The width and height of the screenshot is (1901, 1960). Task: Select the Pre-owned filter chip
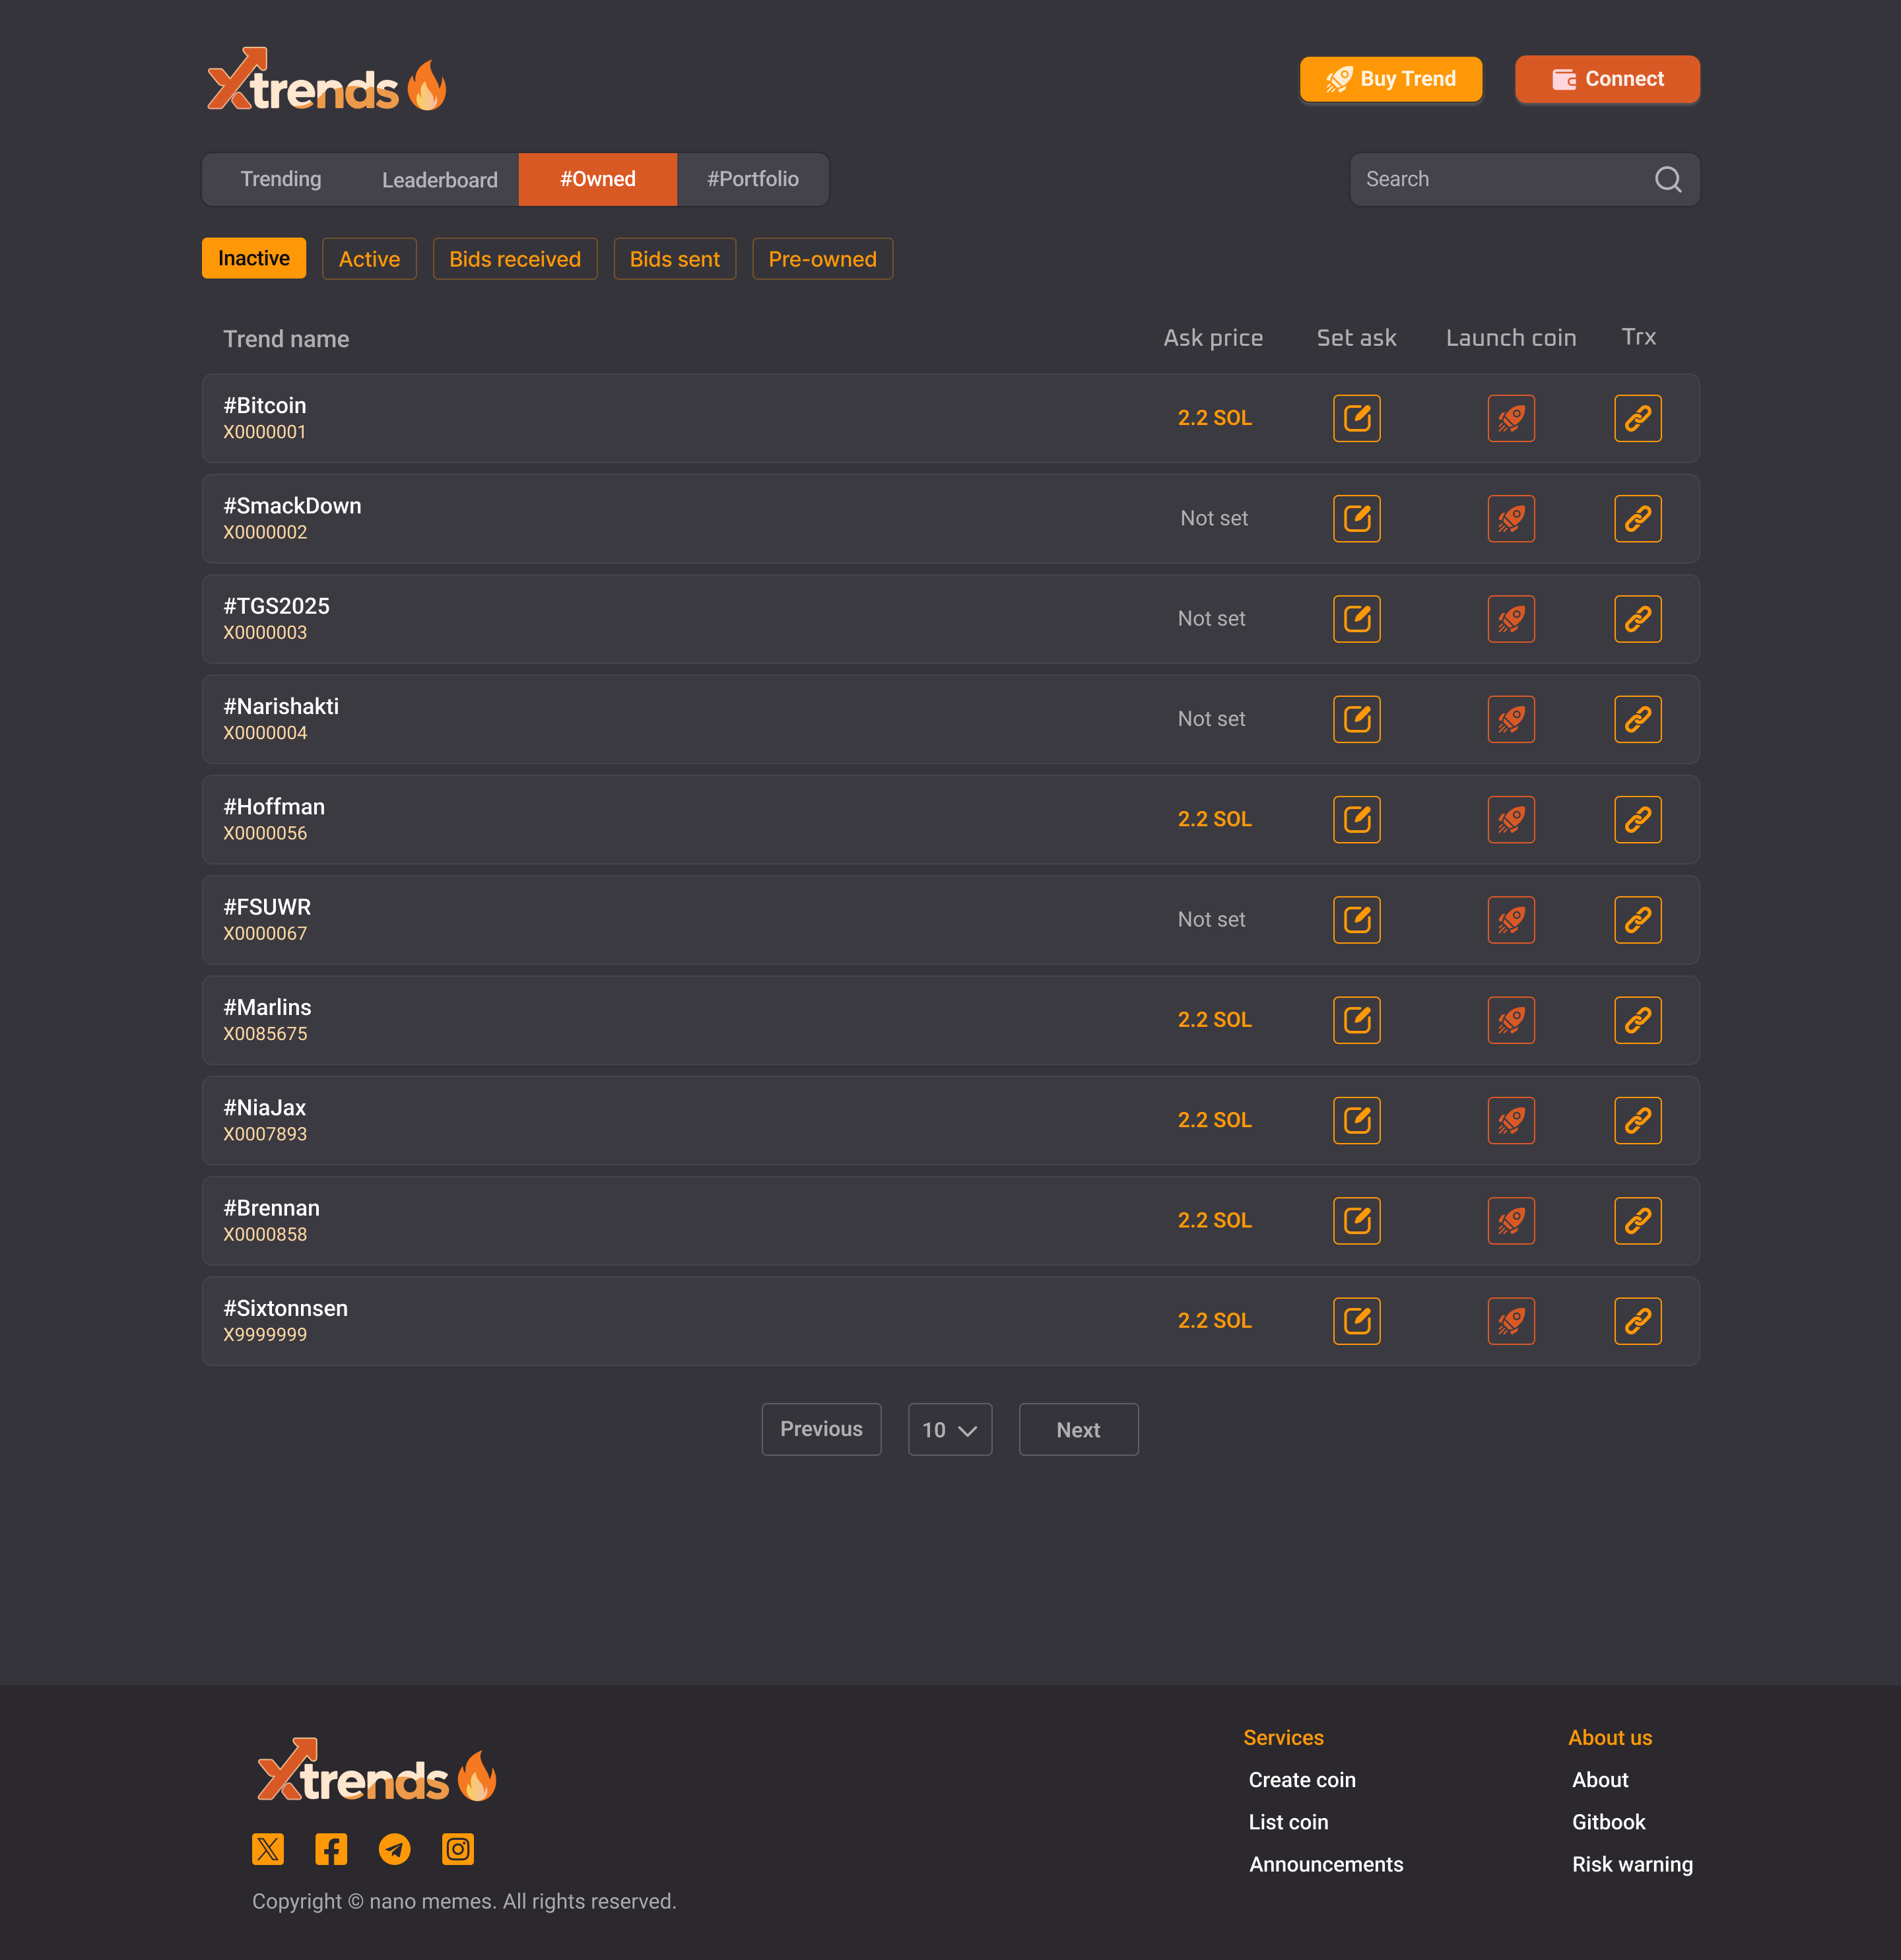coord(822,259)
